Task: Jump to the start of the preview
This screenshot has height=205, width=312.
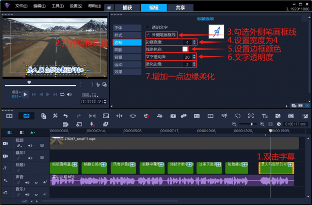Action: point(34,94)
